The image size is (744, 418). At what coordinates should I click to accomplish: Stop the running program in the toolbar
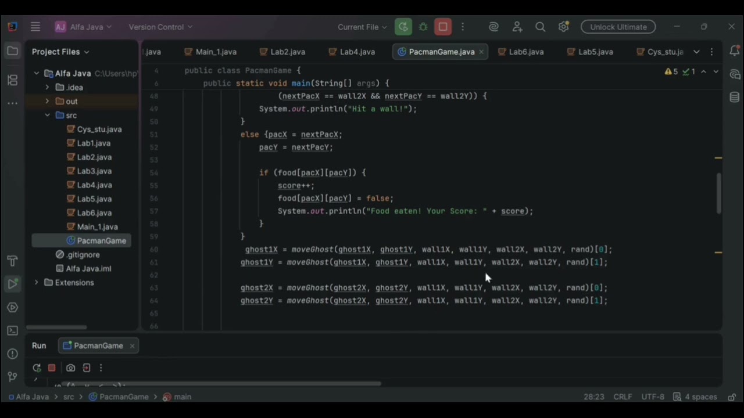point(443,27)
